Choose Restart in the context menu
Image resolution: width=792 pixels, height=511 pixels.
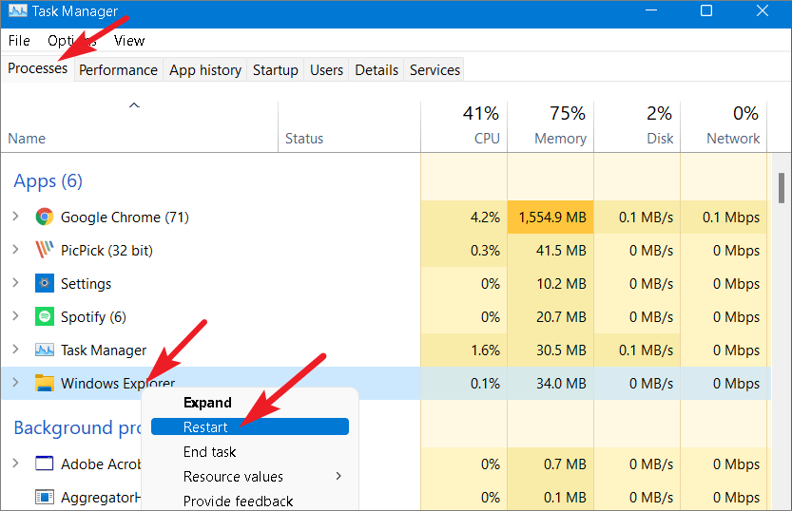[250, 426]
